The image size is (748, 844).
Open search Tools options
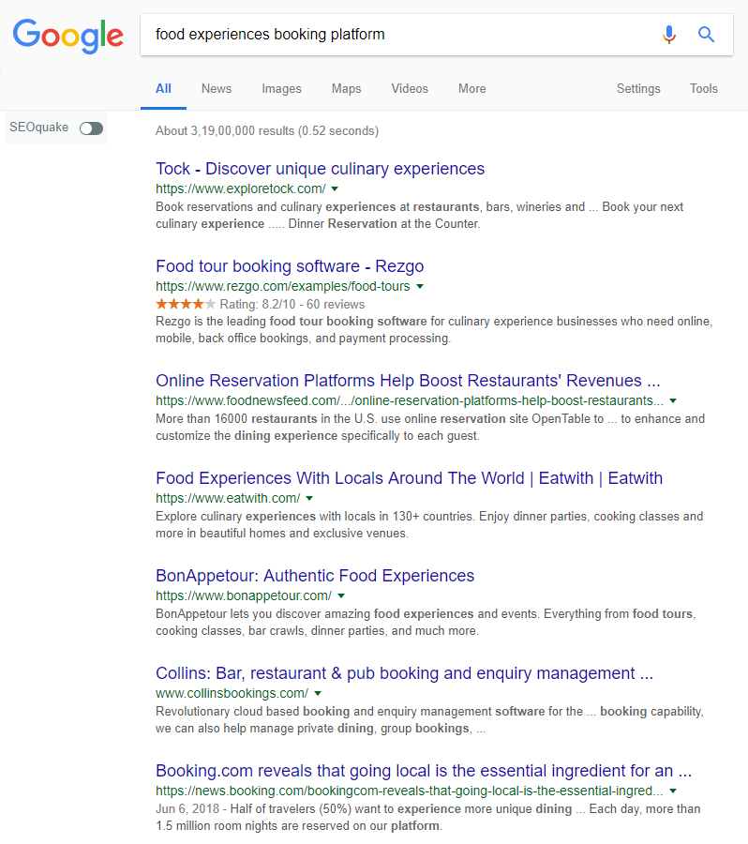pos(704,89)
